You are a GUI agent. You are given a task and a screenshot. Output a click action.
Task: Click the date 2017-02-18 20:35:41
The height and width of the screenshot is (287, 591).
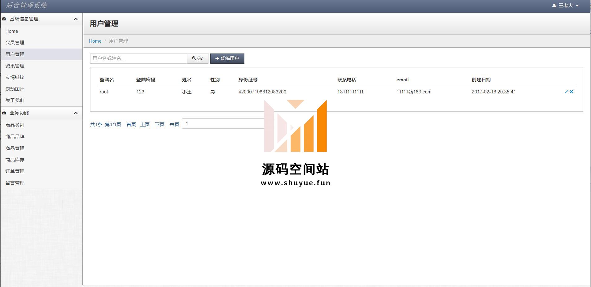click(x=494, y=92)
